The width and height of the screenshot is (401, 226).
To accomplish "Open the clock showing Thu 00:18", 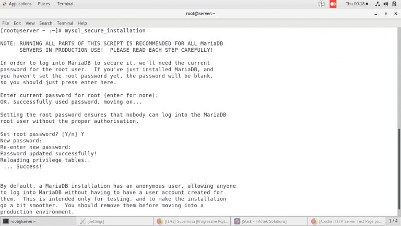I will tap(357, 4).
